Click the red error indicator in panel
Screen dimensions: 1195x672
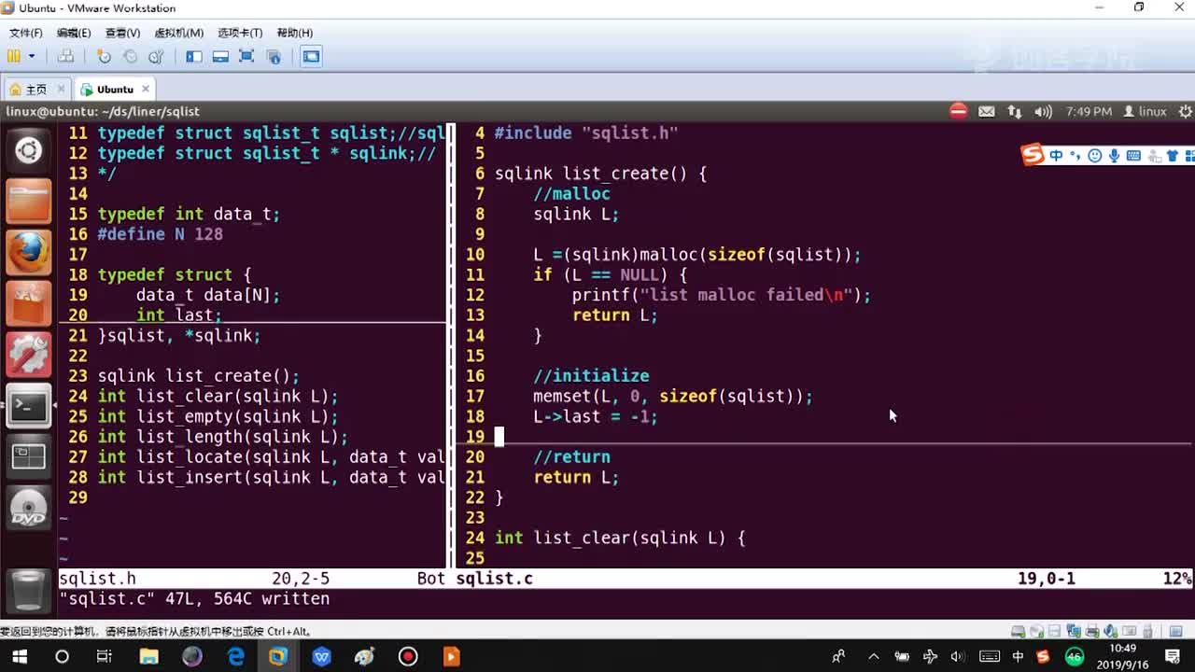pyautogui.click(x=959, y=111)
